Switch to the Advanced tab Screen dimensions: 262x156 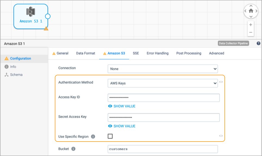click(217, 53)
